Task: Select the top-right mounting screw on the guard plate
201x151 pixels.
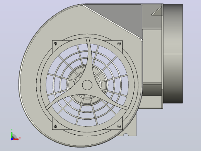Action: click(x=119, y=43)
